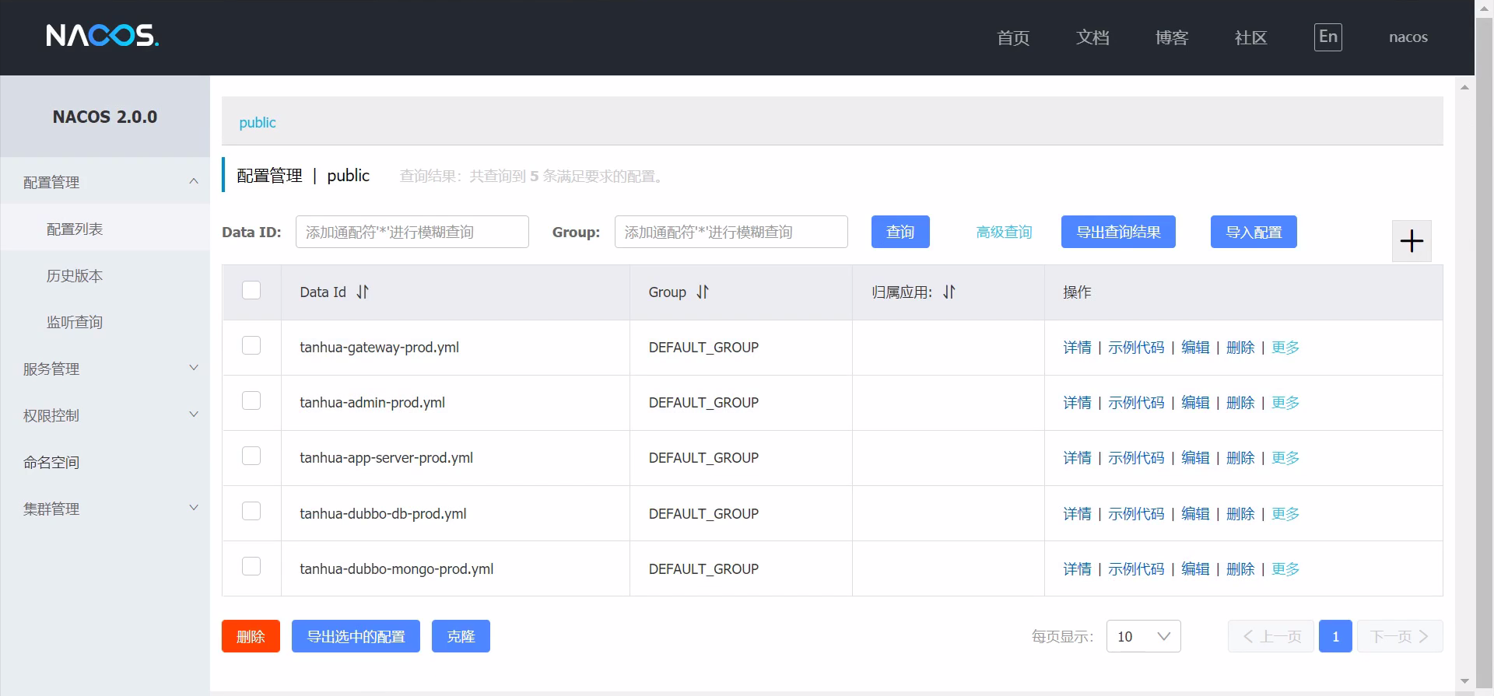This screenshot has height=696, width=1494.
Task: Check the tanhua-app-server-prod.yml row checkbox
Action: click(x=251, y=456)
